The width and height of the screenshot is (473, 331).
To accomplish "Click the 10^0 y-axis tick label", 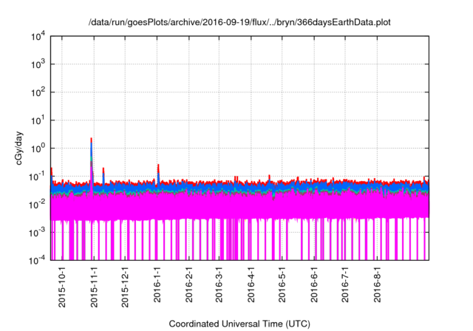I will pyautogui.click(x=38, y=149).
